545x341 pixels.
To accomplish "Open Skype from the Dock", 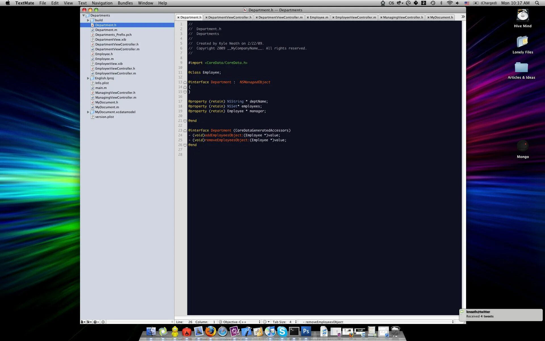I will click(x=282, y=331).
